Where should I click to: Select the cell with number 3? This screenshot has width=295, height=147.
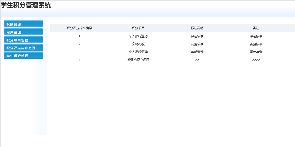coord(80,52)
